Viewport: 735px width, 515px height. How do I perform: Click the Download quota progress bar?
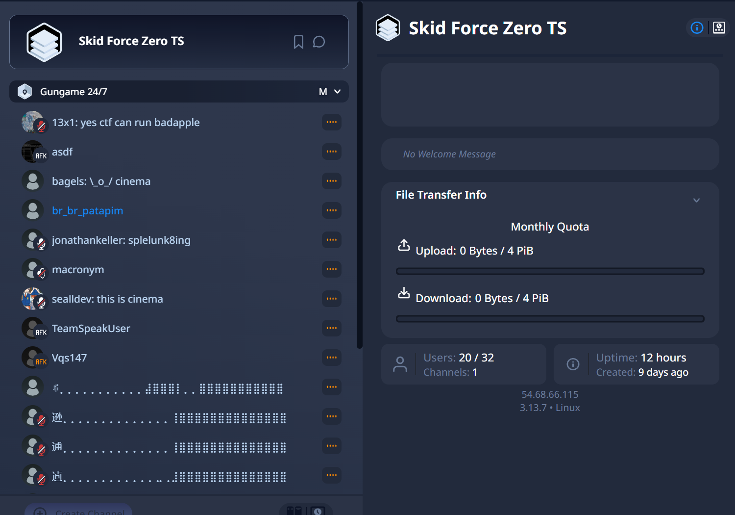coord(550,319)
